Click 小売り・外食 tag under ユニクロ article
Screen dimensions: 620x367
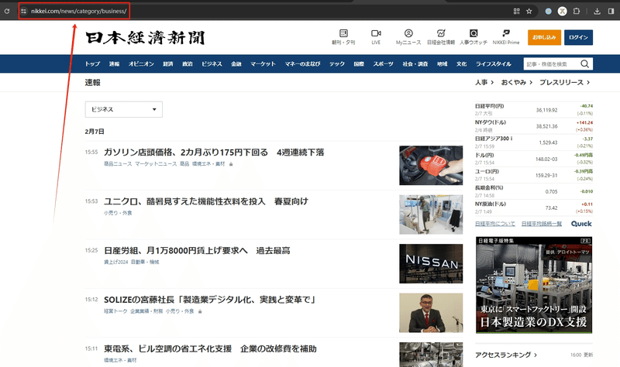coord(118,213)
